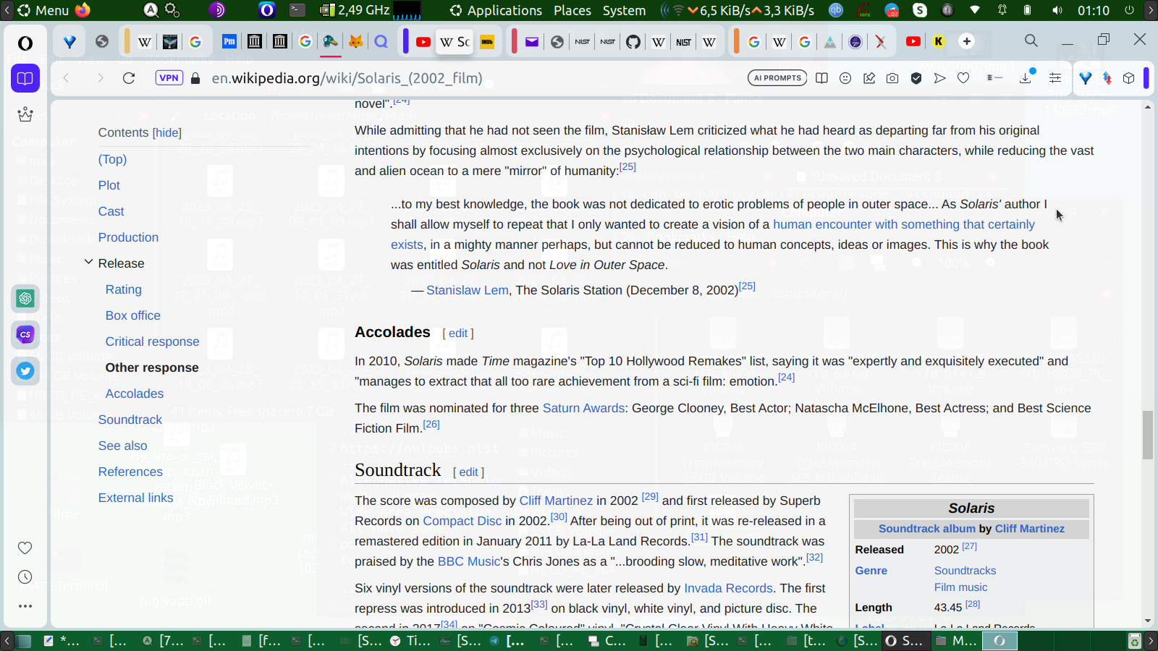Open the downloads icon in the toolbar
Image resolution: width=1158 pixels, height=651 pixels.
(1026, 78)
